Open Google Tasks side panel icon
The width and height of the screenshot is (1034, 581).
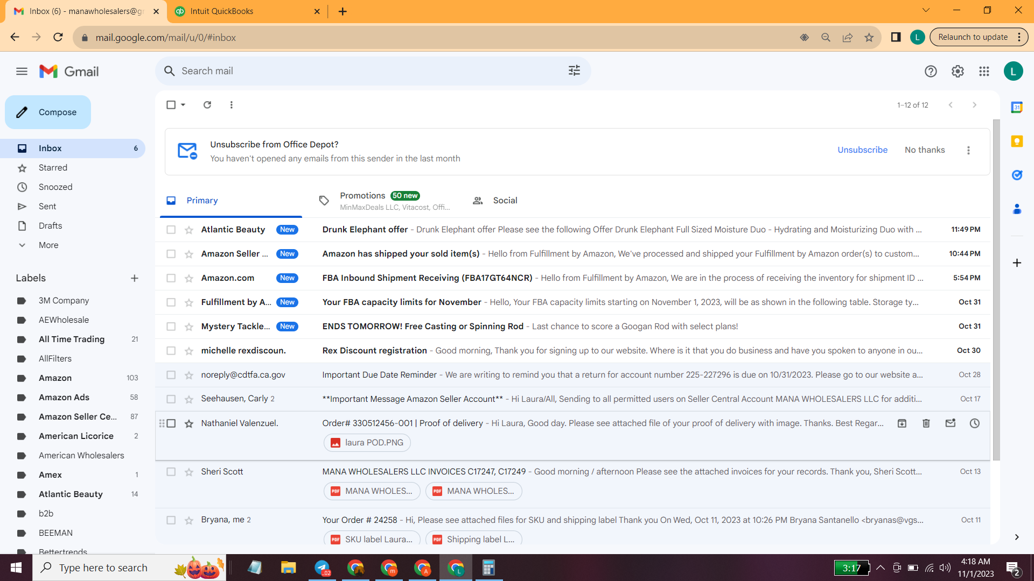pyautogui.click(x=1017, y=175)
